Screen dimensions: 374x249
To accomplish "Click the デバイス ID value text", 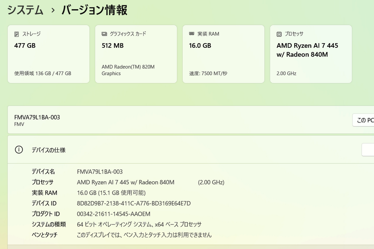I will (134, 203).
